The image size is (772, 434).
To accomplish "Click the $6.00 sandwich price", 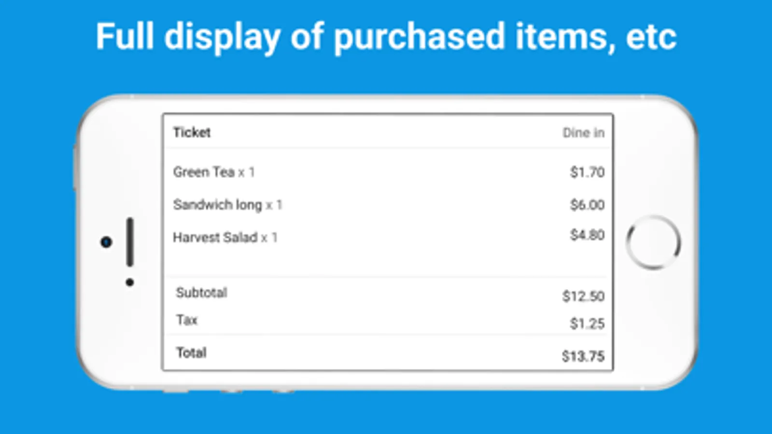I will [x=587, y=205].
